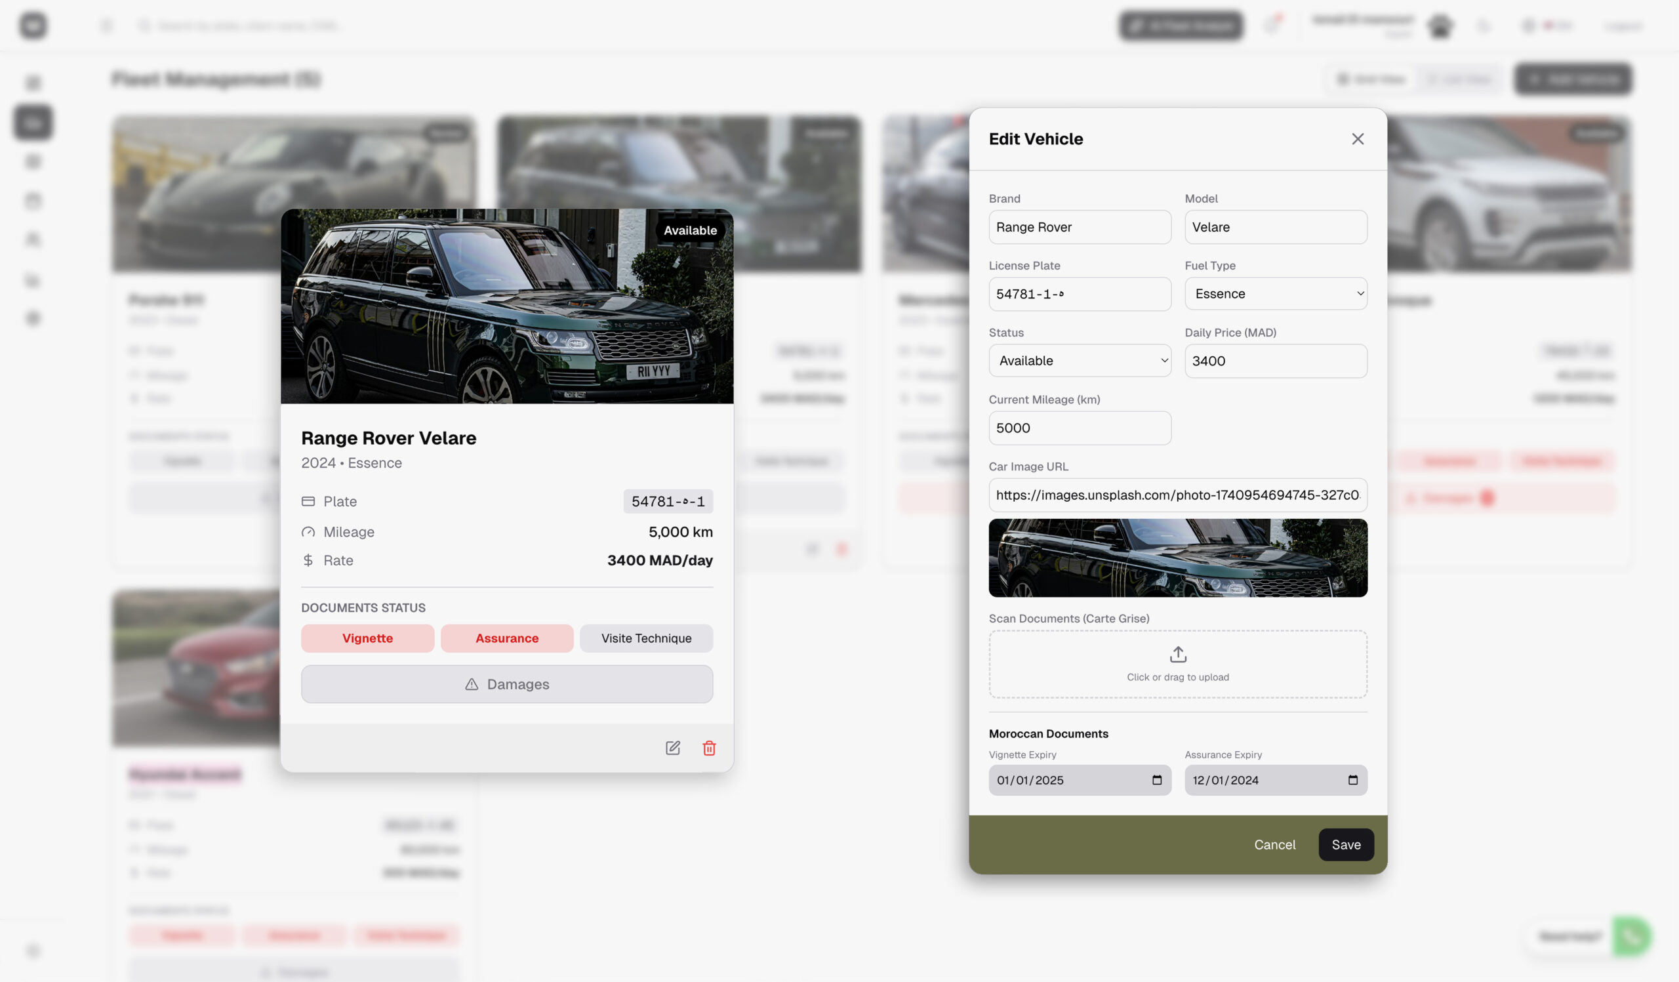Open the Vignette Expiry calendar picker icon
The width and height of the screenshot is (1679, 982).
[1157, 779]
